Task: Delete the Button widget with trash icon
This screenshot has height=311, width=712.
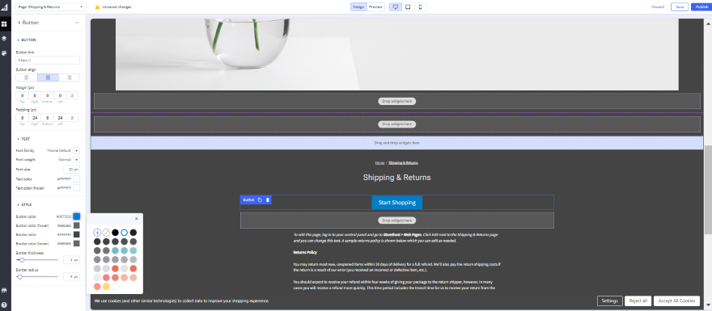Action: (268, 200)
